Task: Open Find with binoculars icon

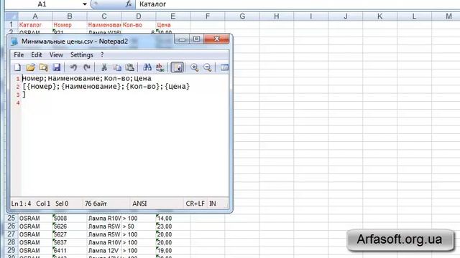Action: pos(147,67)
